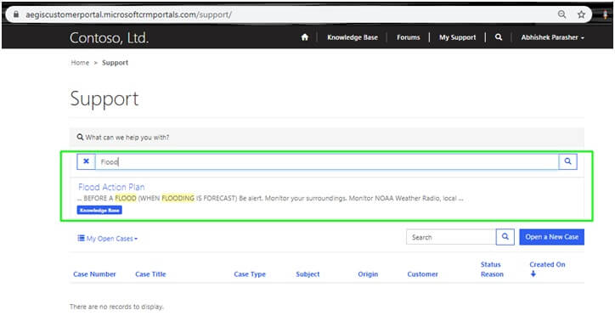Open the Forums menu item
Screen dimensions: 615x327
[x=408, y=37]
